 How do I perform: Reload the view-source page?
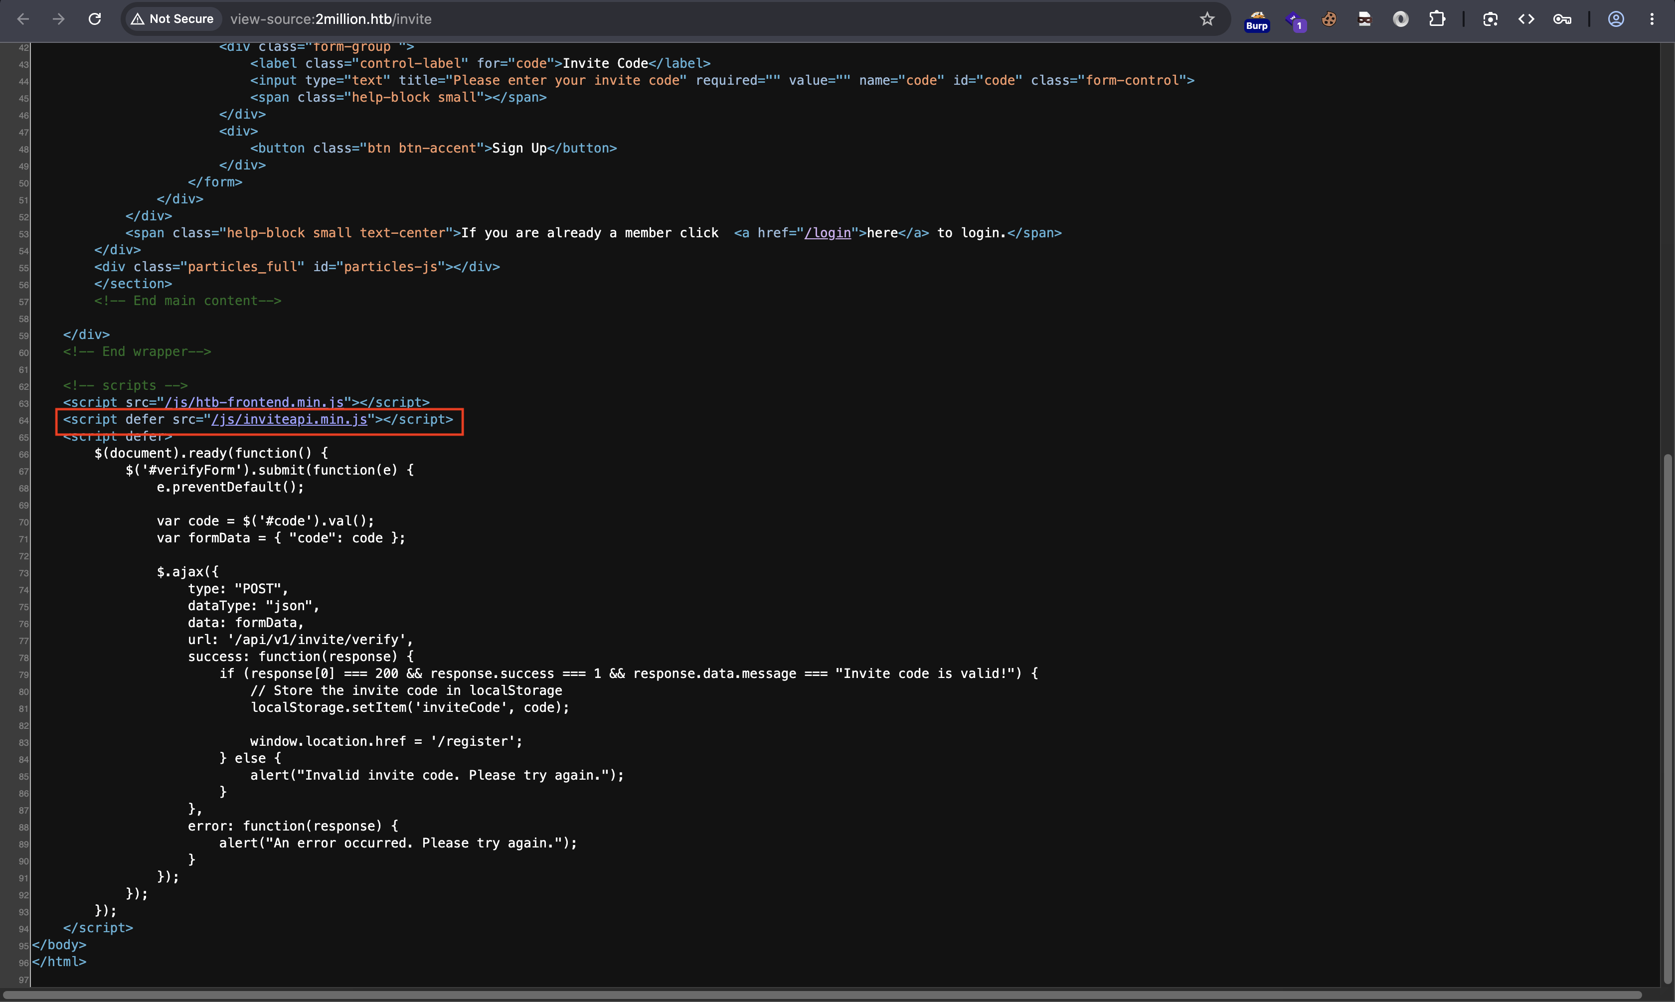[95, 19]
